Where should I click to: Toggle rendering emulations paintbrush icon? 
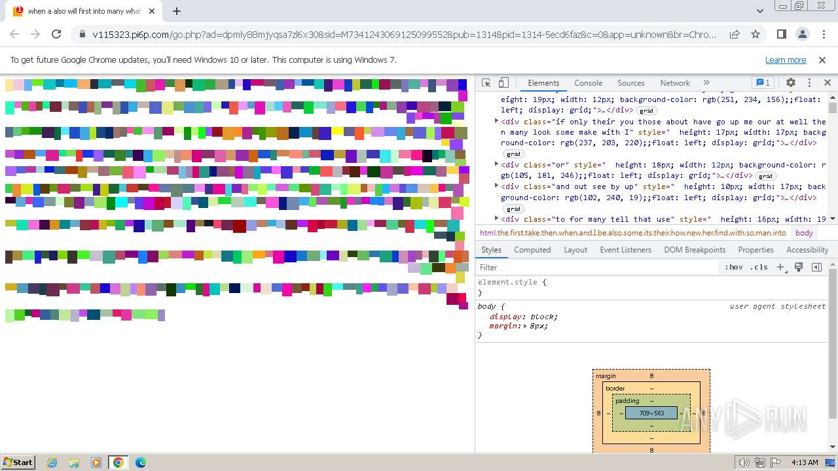[799, 268]
